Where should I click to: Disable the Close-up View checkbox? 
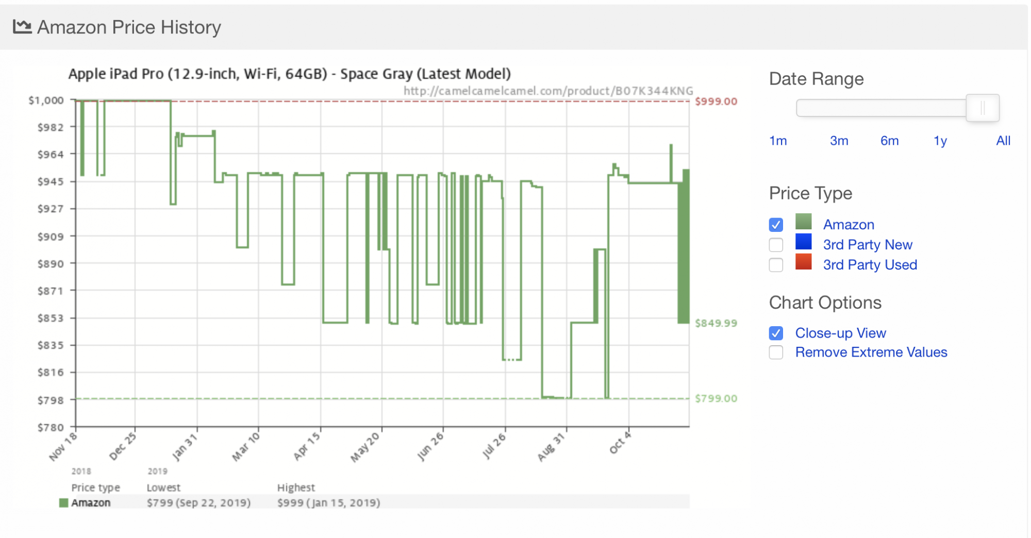[x=776, y=333]
